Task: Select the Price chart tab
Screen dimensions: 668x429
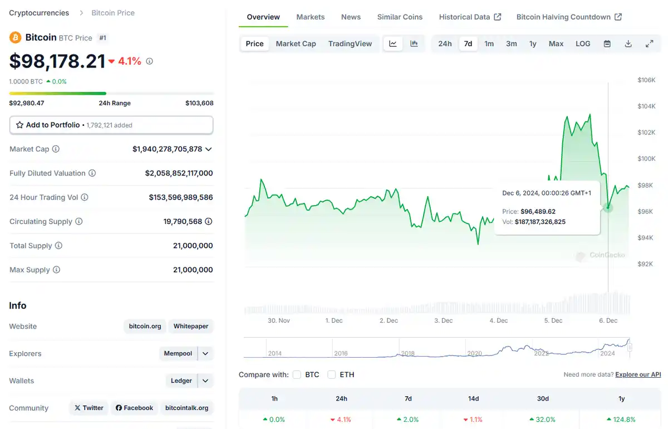Action: pyautogui.click(x=255, y=43)
